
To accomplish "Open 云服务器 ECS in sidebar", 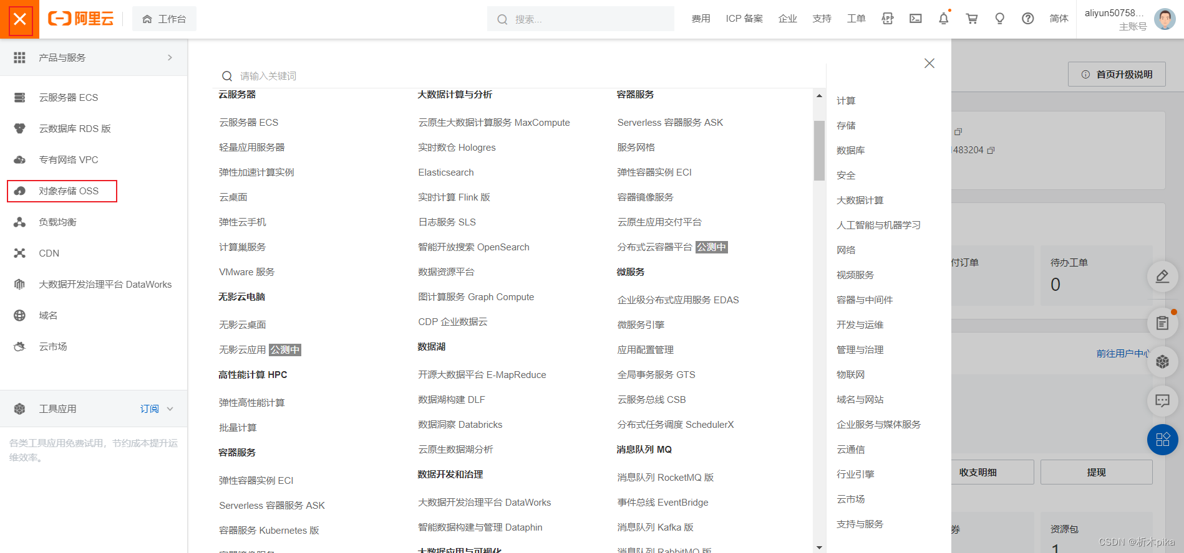I will (69, 97).
